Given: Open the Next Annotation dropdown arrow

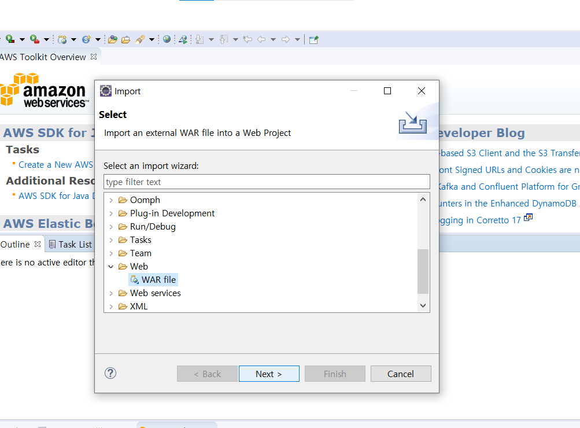Looking at the screenshot, I should [211, 39].
